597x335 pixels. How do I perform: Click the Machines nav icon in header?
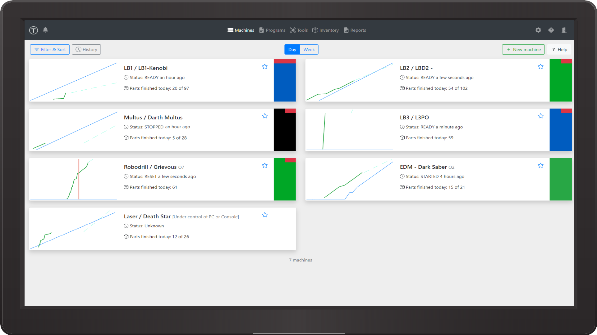point(230,30)
